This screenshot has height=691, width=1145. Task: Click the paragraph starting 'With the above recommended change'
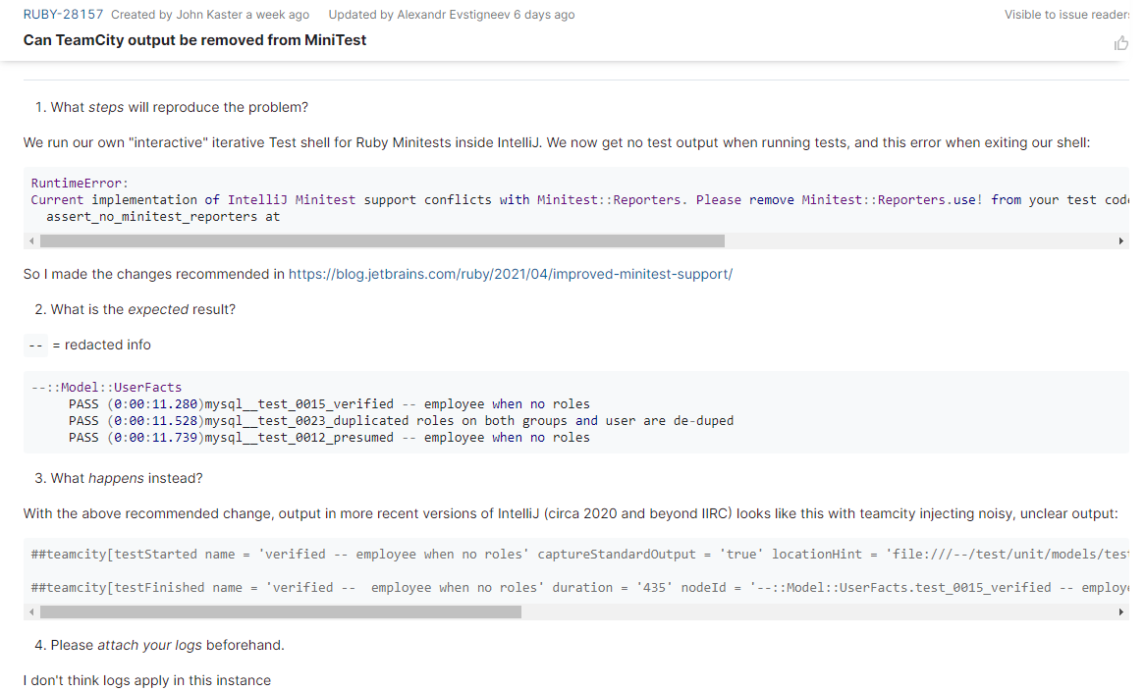(571, 513)
